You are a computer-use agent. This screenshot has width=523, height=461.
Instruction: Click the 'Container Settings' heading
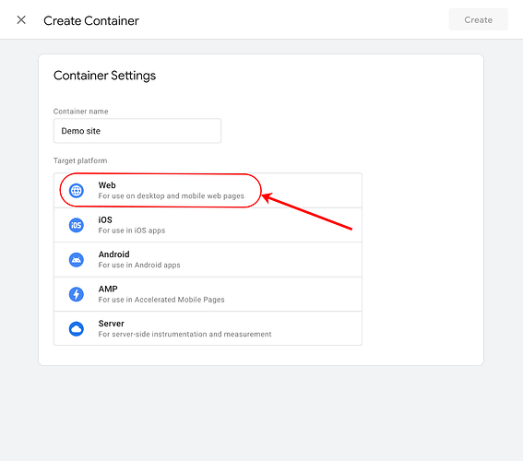point(105,76)
